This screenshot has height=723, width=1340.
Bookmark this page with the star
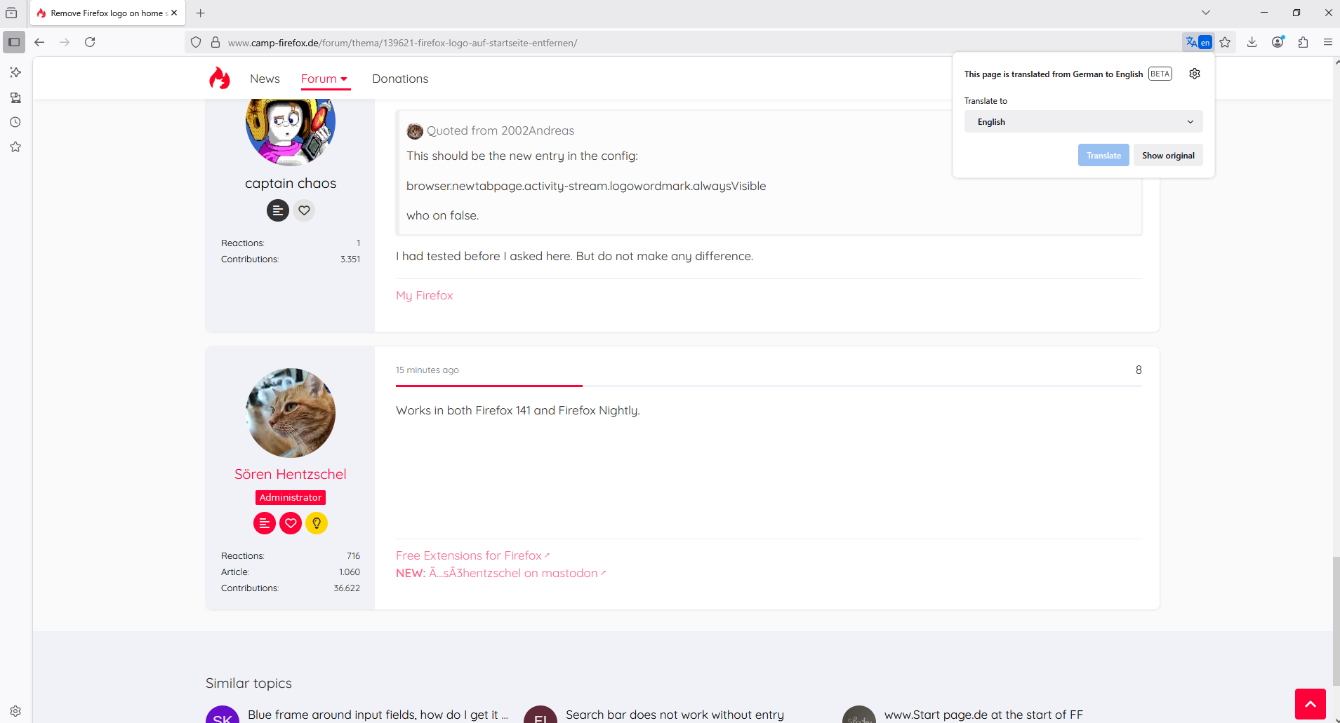(1225, 42)
